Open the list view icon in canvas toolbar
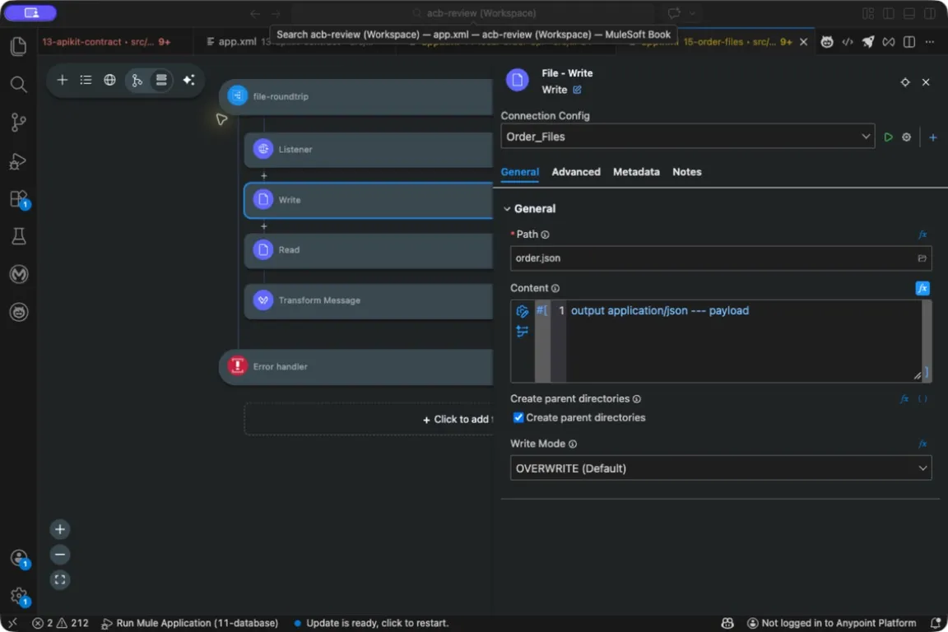948x632 pixels. pyautogui.click(x=86, y=80)
